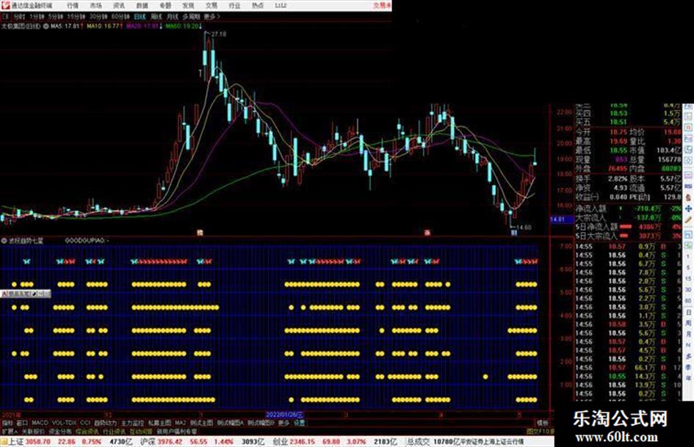The width and height of the screenshot is (694, 447).
Task: Click the 上证 index in status bar
Action: click(16, 442)
